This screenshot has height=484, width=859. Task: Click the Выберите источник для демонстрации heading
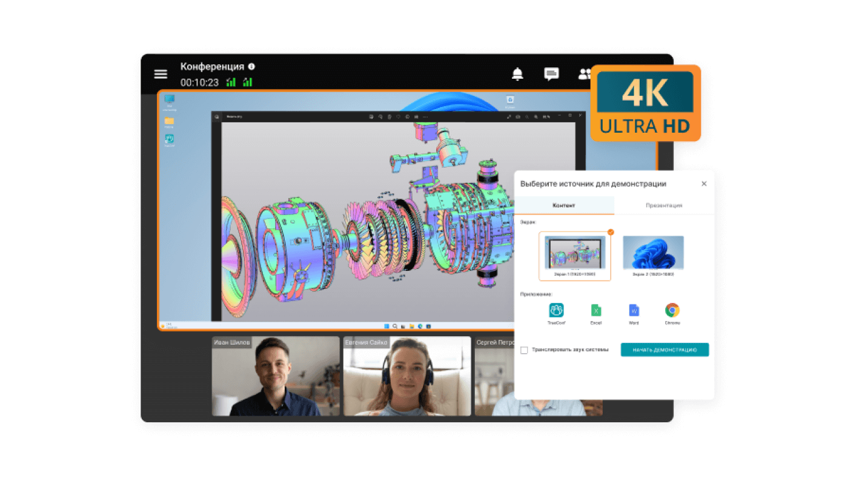pyautogui.click(x=593, y=184)
